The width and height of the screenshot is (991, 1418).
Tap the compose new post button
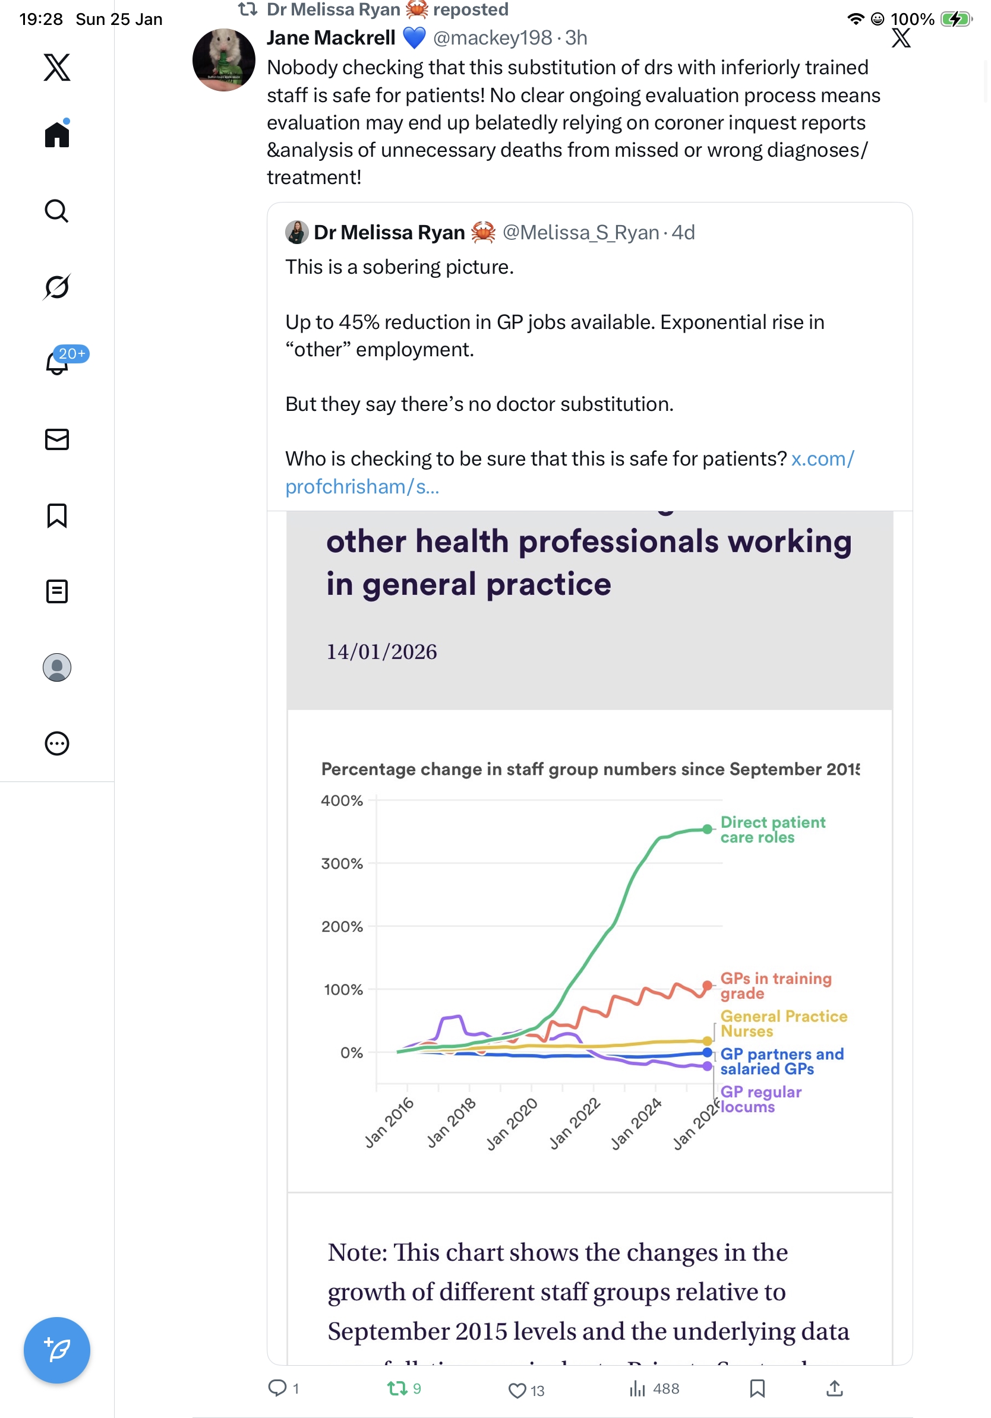point(57,1350)
